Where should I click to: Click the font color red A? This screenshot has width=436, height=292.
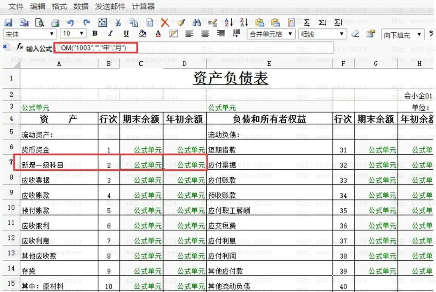pyautogui.click(x=158, y=34)
